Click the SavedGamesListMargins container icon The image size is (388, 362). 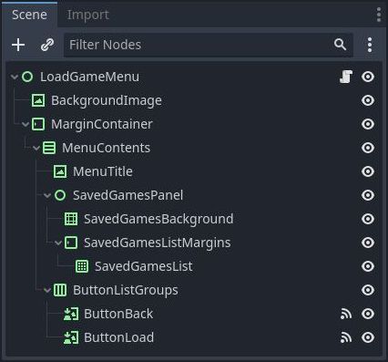click(71, 243)
